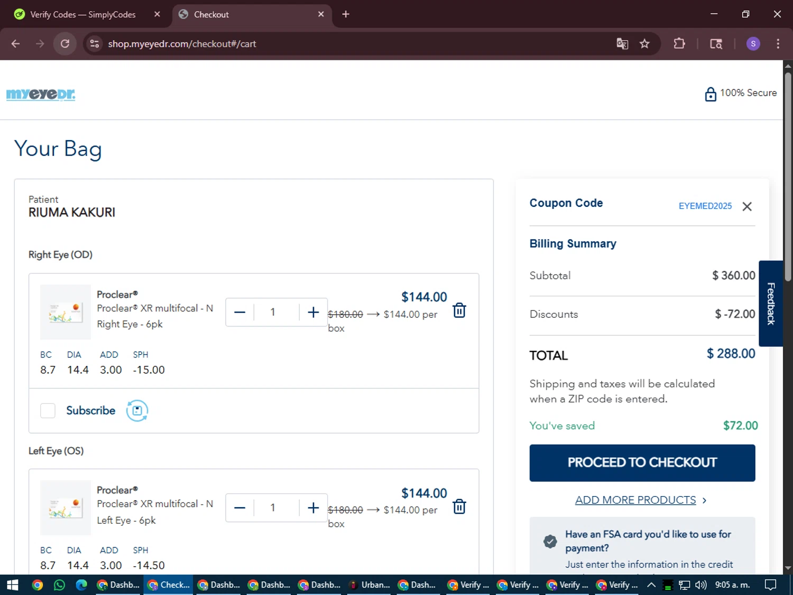Click the FSA card checkmark icon
The image size is (793, 595).
pyautogui.click(x=550, y=542)
